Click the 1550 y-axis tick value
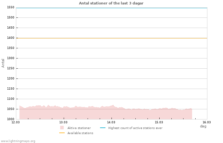The width and height of the screenshot is (223, 143). tap(11, 7)
